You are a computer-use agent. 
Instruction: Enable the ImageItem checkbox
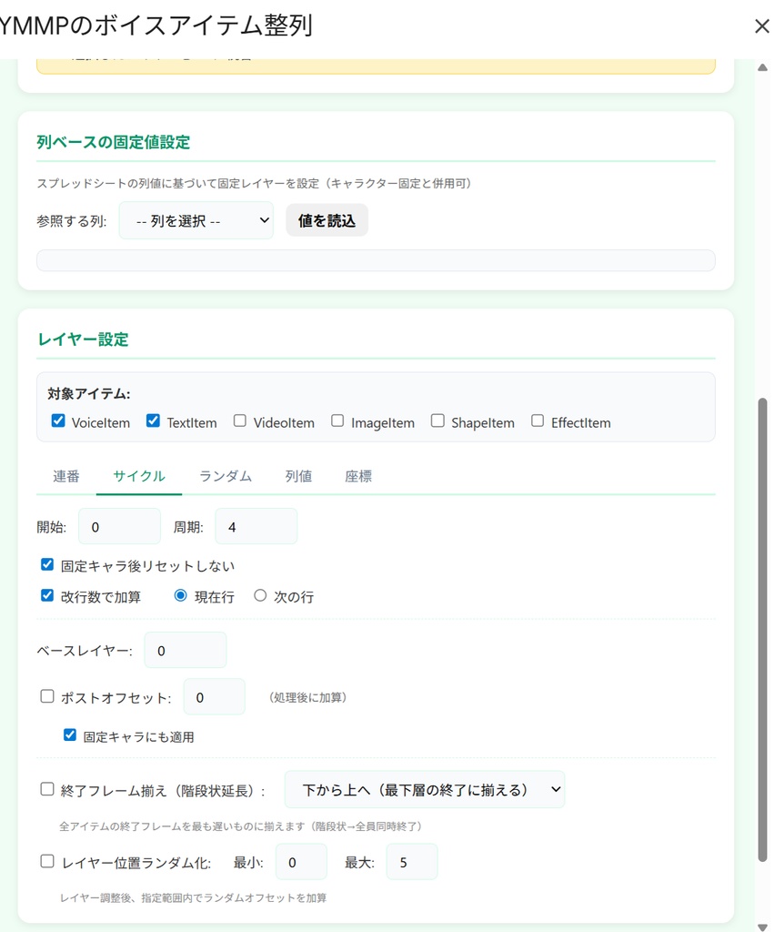(337, 420)
